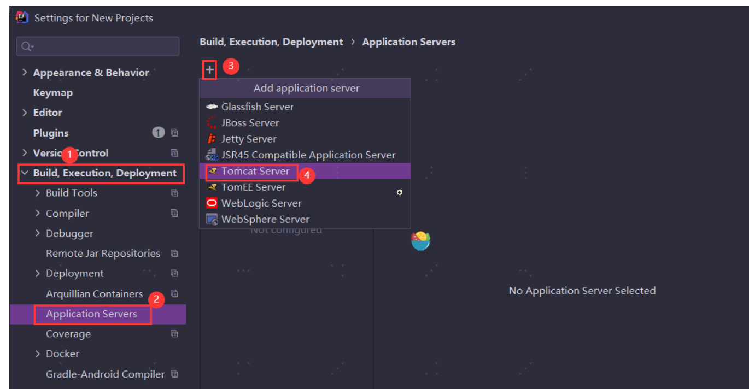Select Tomcat Server entry
Screen dimensions: 749x389
[305, 171]
